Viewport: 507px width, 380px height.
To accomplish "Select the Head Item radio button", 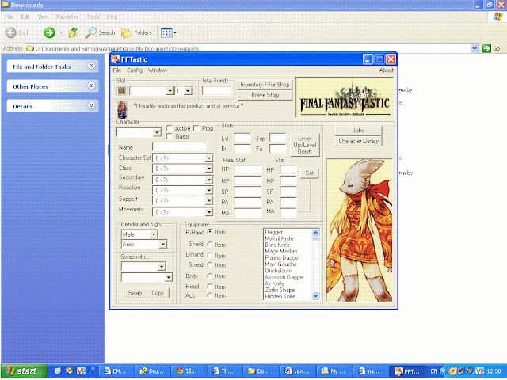I will (x=210, y=287).
